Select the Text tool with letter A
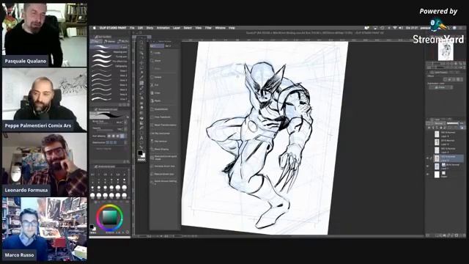 141,138
